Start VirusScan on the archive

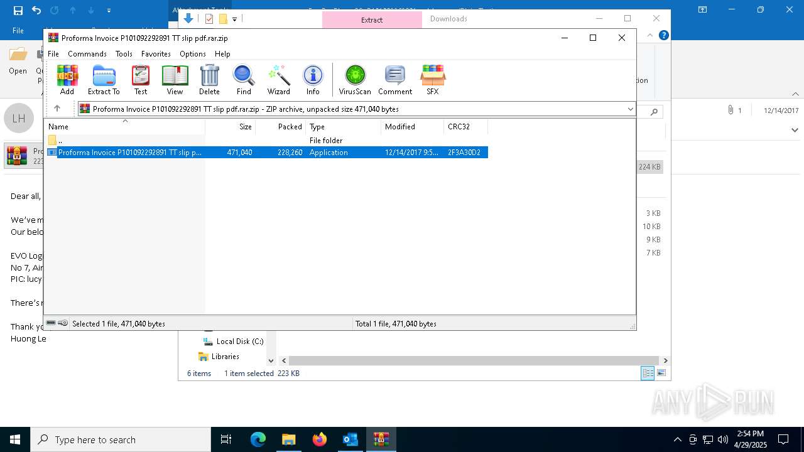355,80
